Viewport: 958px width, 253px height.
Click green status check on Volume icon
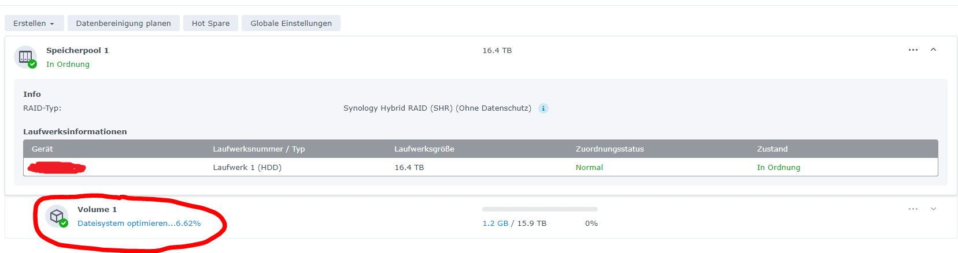click(64, 223)
